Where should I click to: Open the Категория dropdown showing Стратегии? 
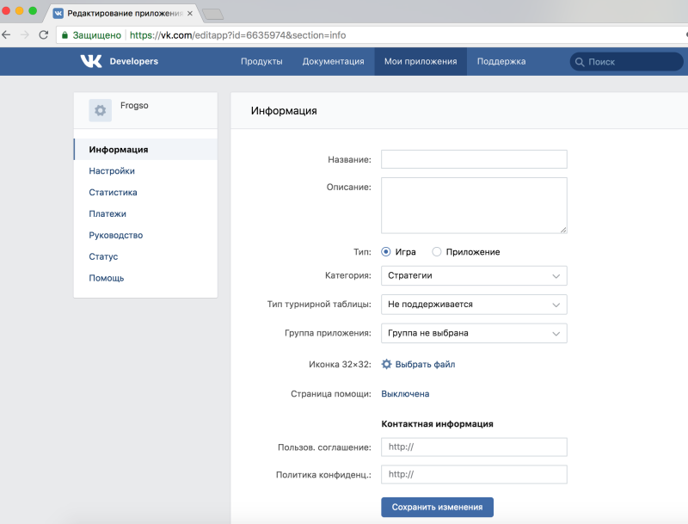[474, 275]
